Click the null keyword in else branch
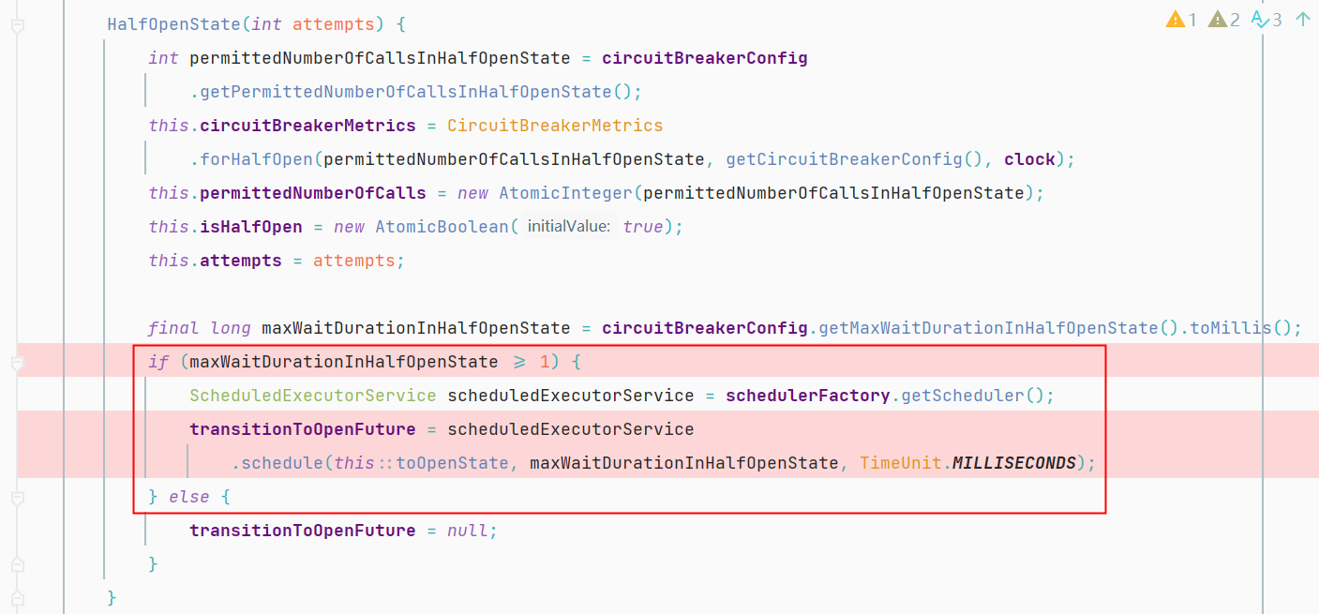Viewport: 1319px width, 614px height. [x=467, y=531]
